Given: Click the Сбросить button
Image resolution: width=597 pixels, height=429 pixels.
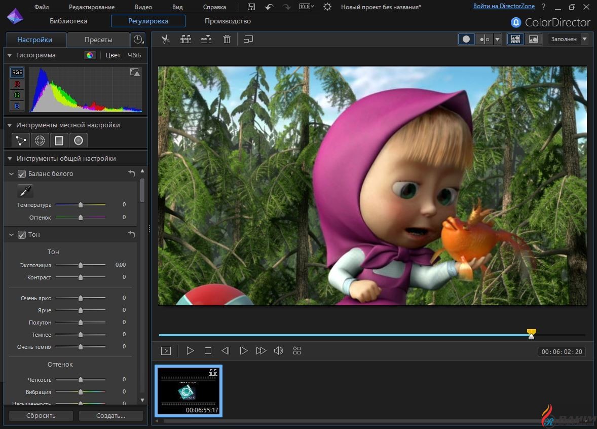Looking at the screenshot, I should (x=41, y=416).
